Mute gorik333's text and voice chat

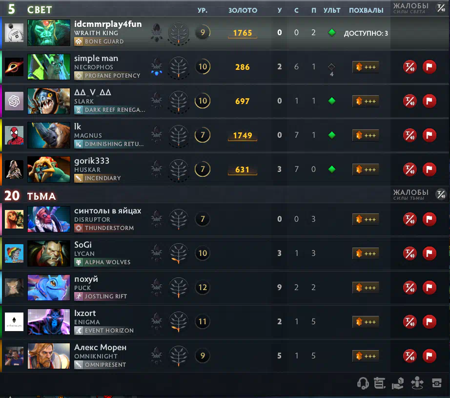click(x=410, y=169)
